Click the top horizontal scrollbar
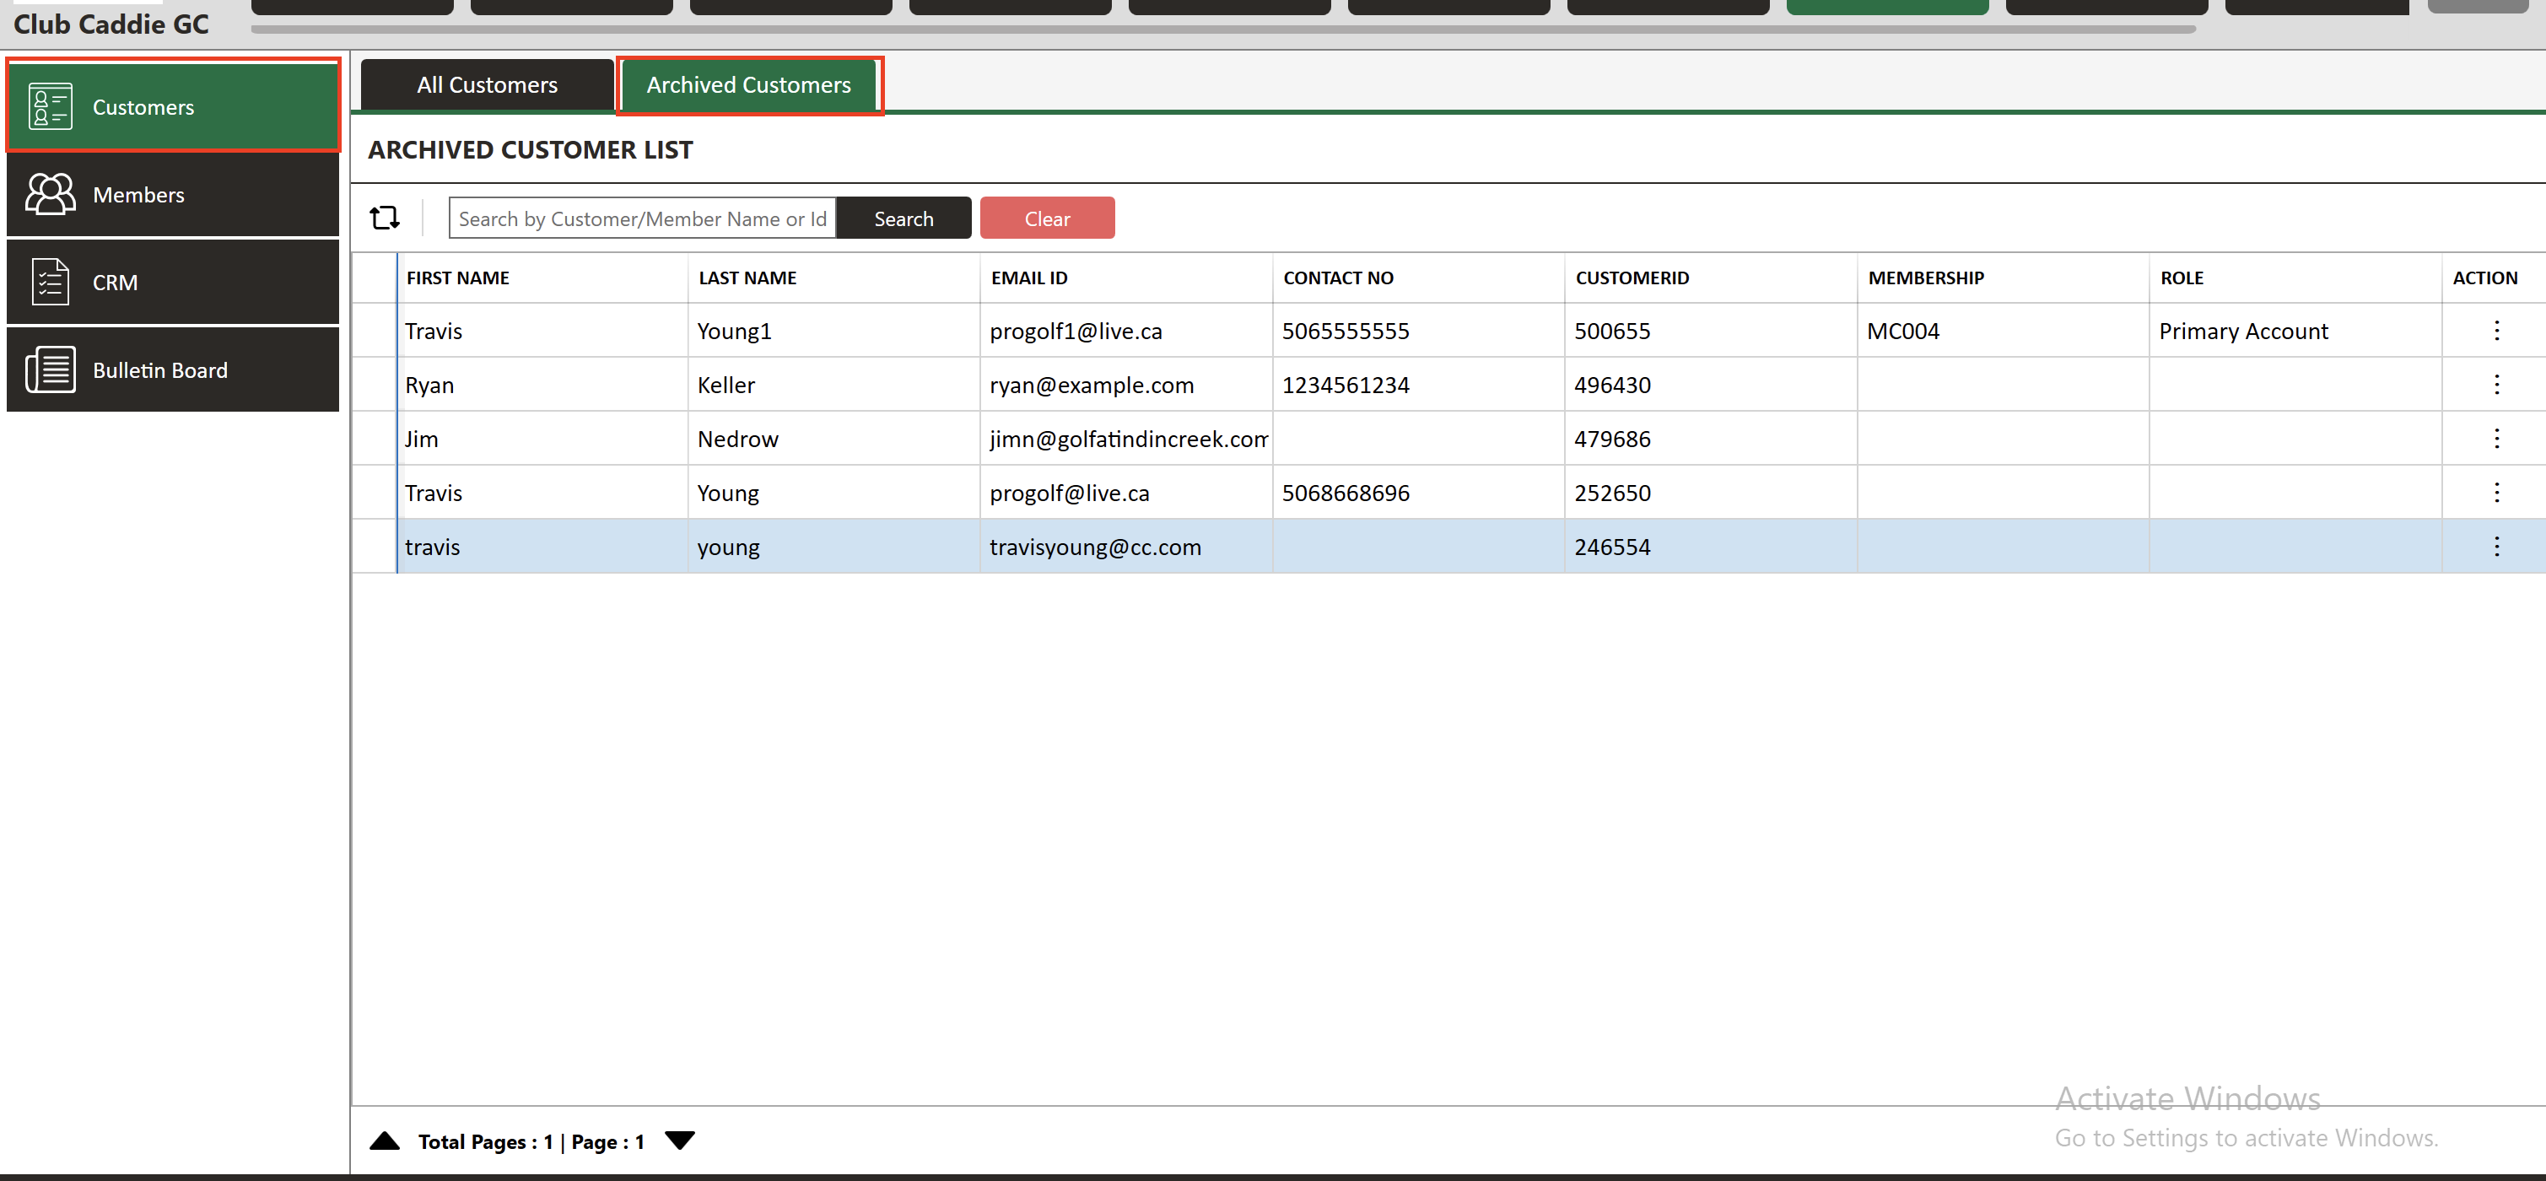This screenshot has width=2546, height=1181. click(1222, 30)
